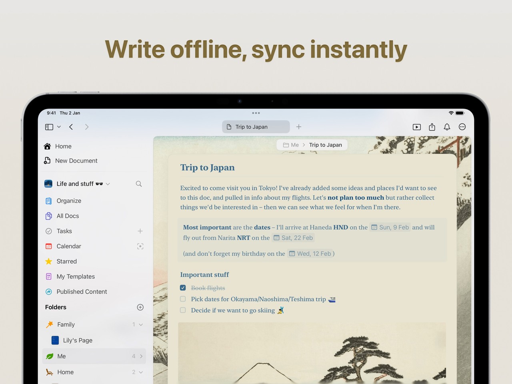Open the Sat, 22 Feb date chip
This screenshot has width=512, height=384.
(293, 238)
